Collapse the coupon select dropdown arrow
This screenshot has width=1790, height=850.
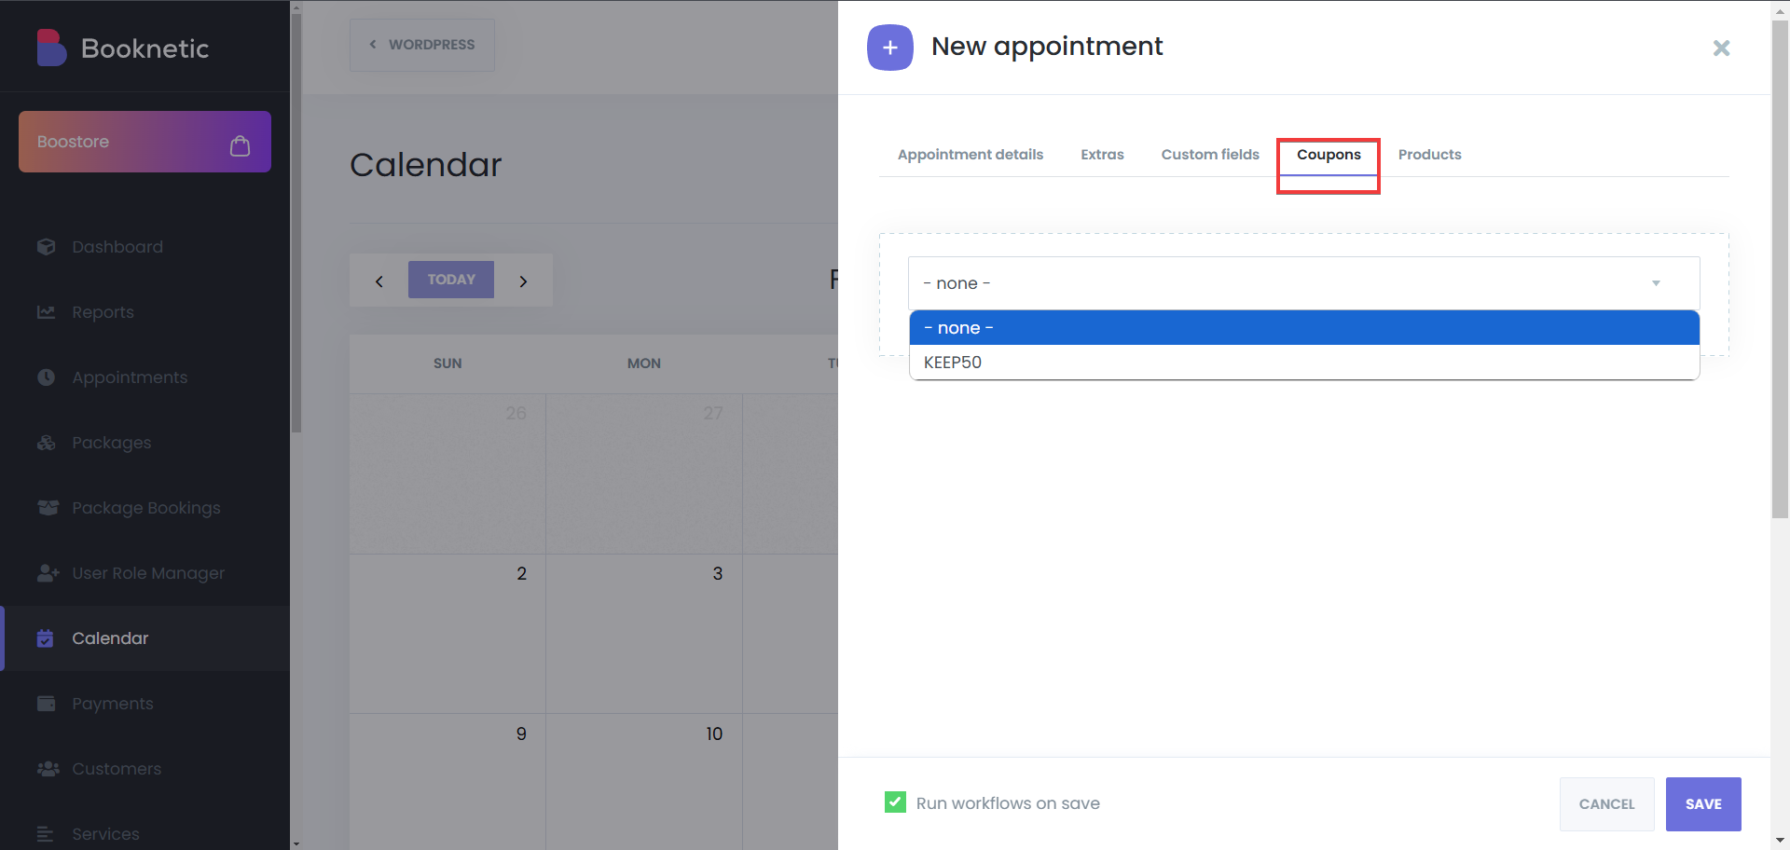(x=1656, y=283)
